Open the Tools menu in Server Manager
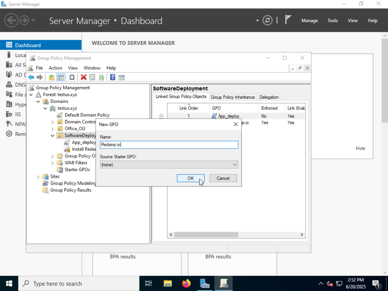This screenshot has height=291, width=388. click(x=332, y=20)
